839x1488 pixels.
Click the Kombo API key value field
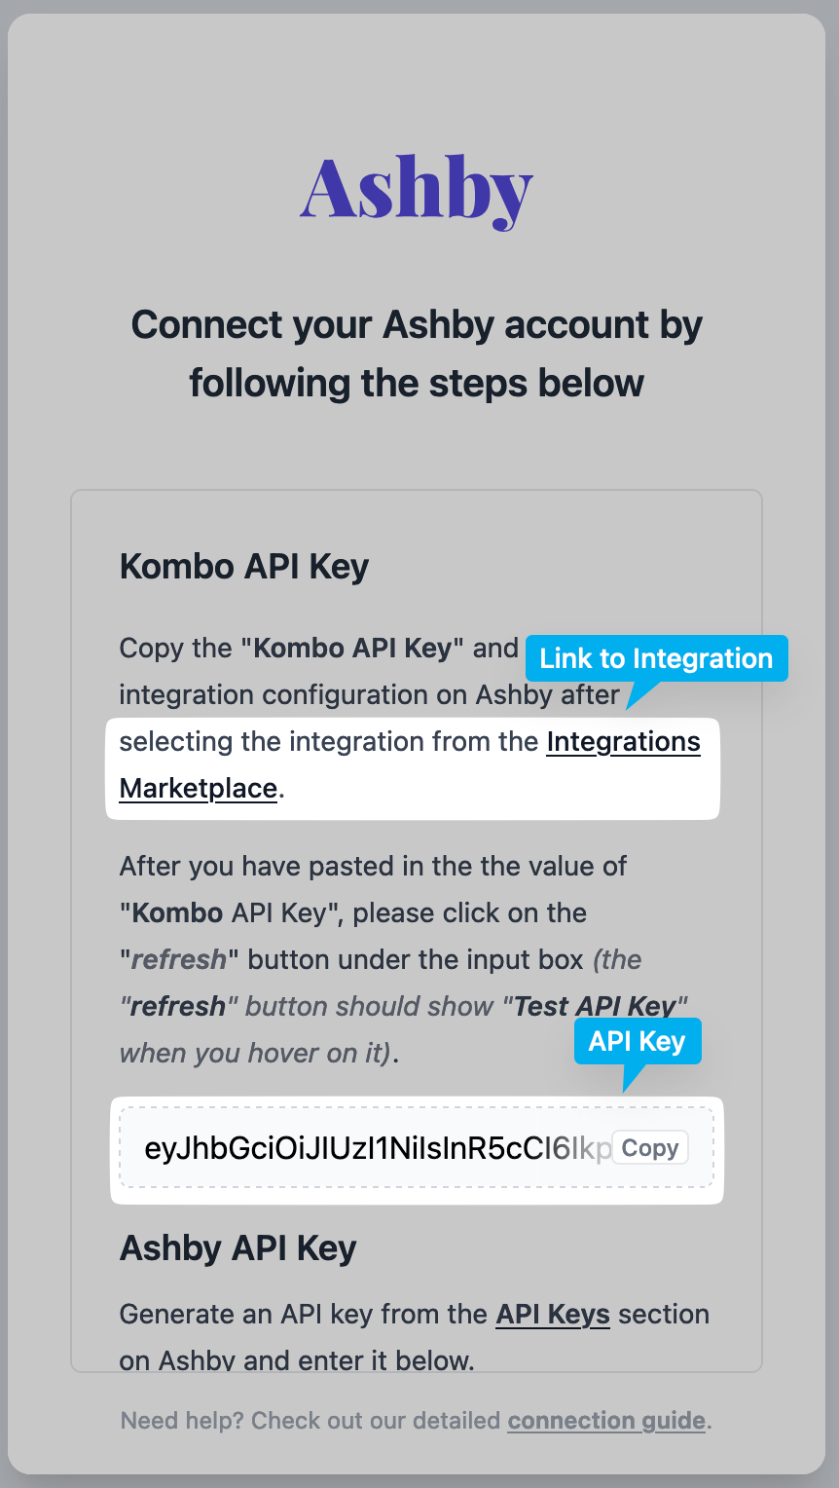378,1148
